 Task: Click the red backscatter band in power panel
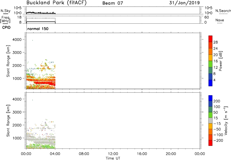tap(44, 83)
